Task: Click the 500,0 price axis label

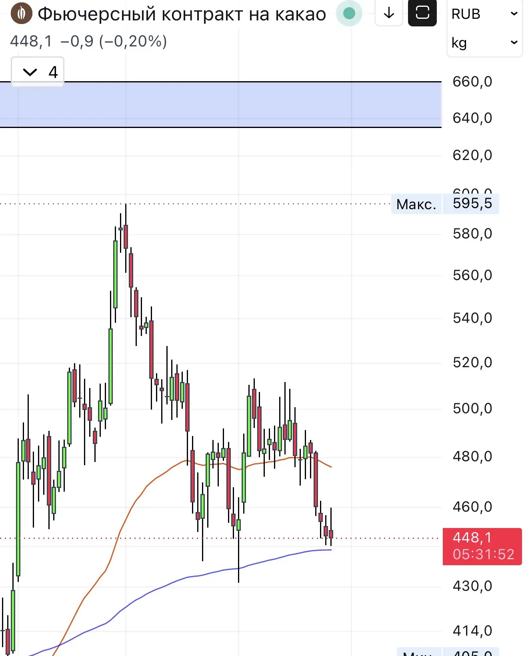Action: [472, 408]
